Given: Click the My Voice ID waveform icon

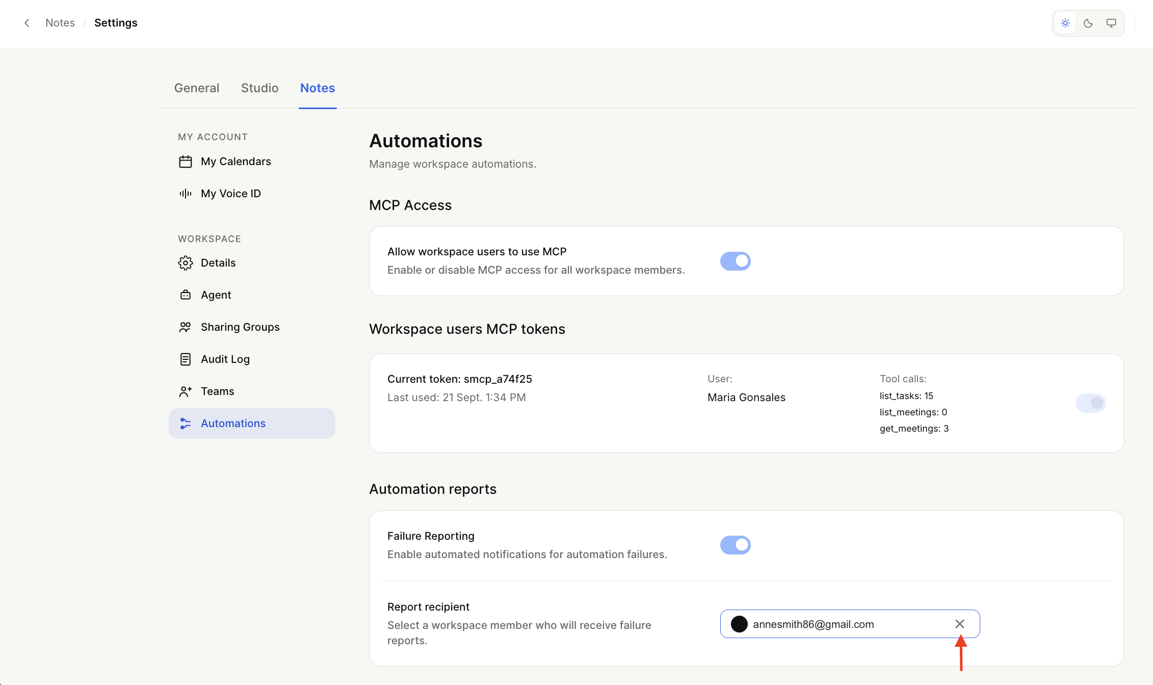Looking at the screenshot, I should (186, 194).
